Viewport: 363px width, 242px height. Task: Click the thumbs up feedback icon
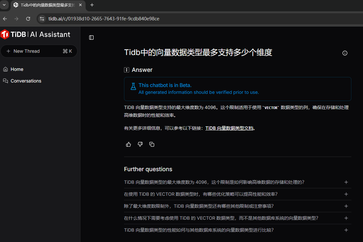129,144
